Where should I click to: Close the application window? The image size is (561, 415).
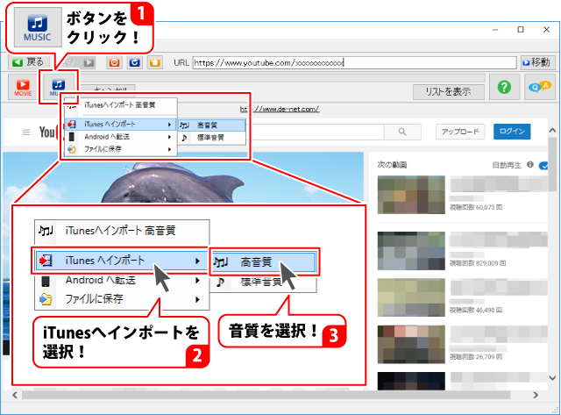pos(546,30)
